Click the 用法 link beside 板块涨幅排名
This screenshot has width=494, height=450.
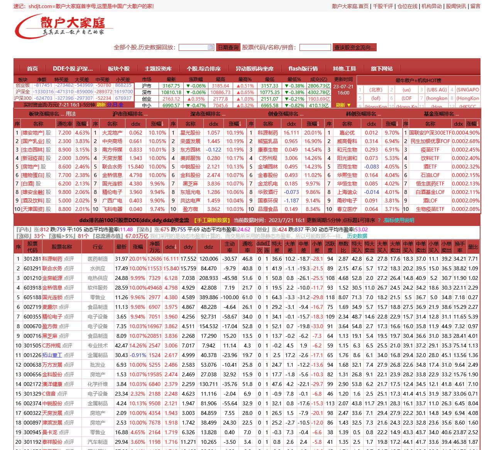point(71,114)
